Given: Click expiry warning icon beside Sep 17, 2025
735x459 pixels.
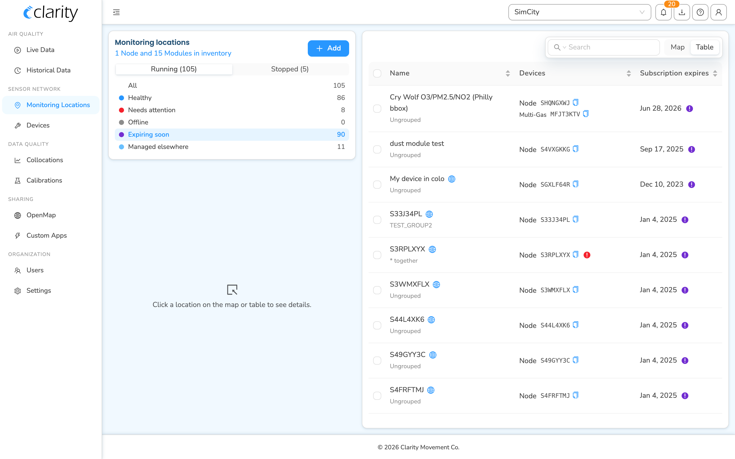Looking at the screenshot, I should (x=692, y=149).
